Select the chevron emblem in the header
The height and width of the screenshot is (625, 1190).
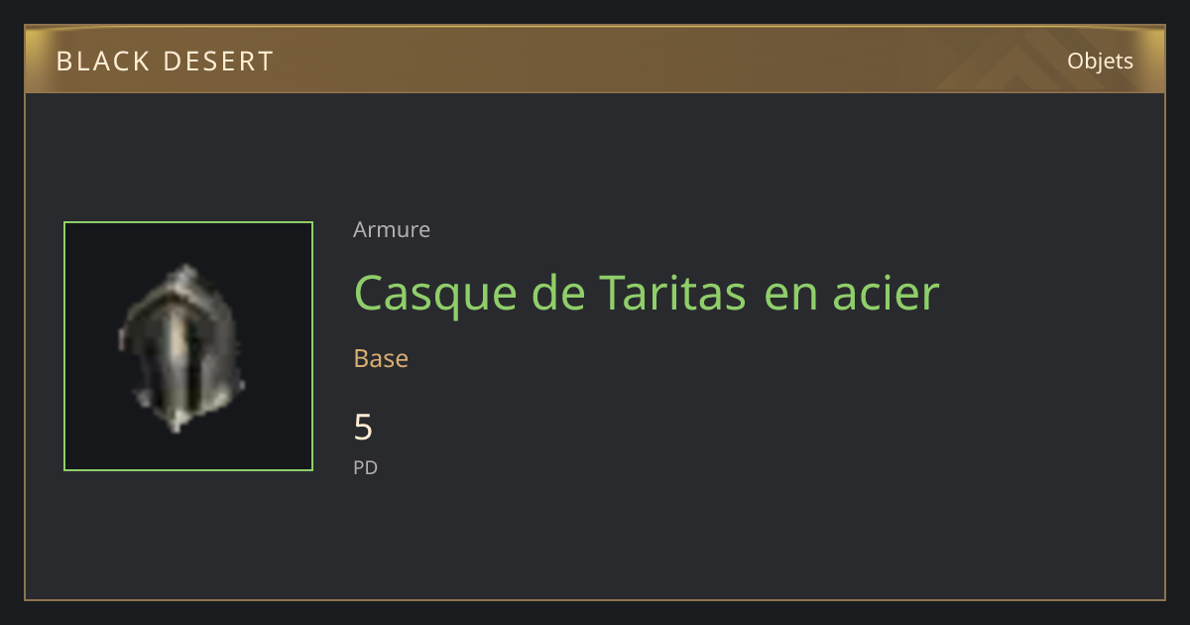pyautogui.click(x=1016, y=62)
